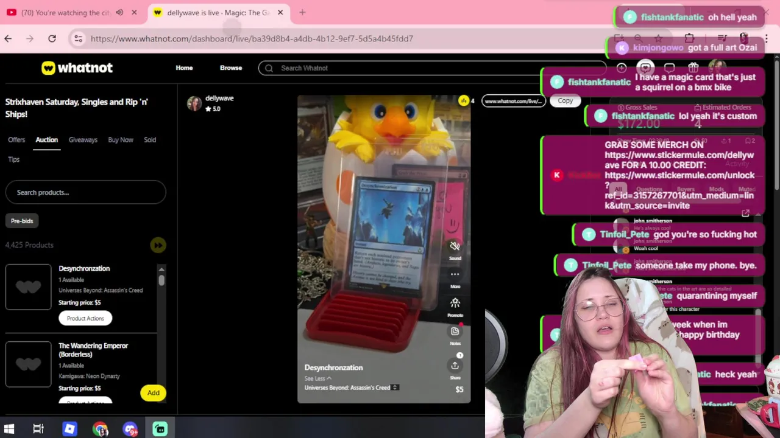
Task: Collapse details with See Less
Action: (317, 378)
